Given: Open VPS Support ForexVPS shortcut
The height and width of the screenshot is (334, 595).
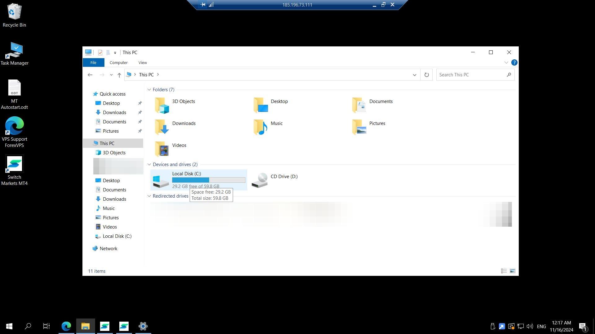Looking at the screenshot, I should point(14,132).
